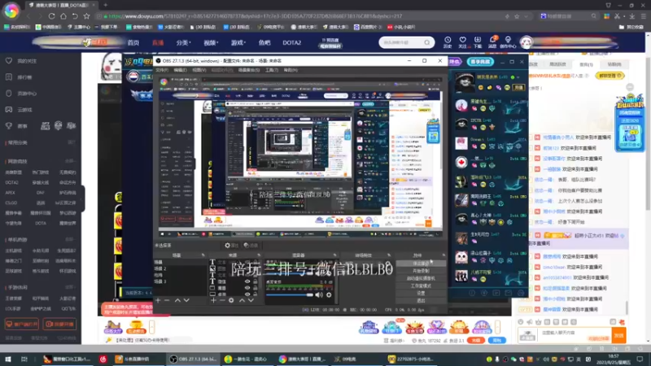The width and height of the screenshot is (651, 366).
Task: Open the OBS taskbar button
Action: pyautogui.click(x=194, y=359)
